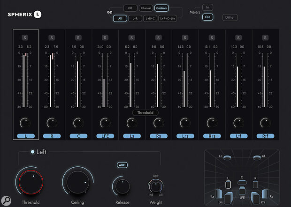The width and height of the screenshot is (291, 207).
Task: Select the Rtf speaker in room view
Action: coord(257,158)
